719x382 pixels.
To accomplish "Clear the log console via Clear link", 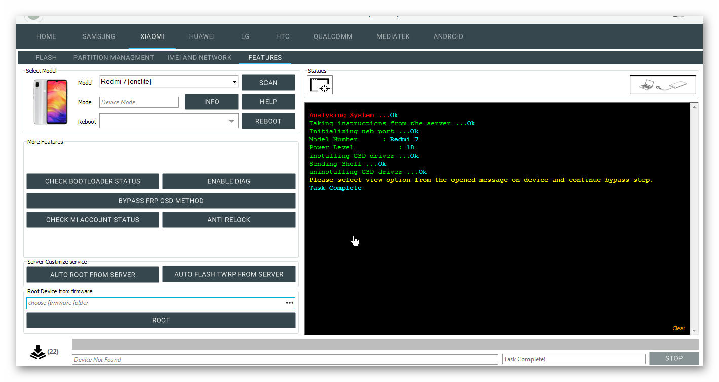I will (678, 328).
